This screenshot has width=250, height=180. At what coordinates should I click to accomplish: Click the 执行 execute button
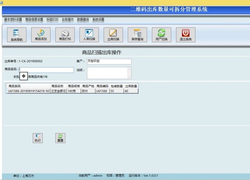[x=38, y=138]
